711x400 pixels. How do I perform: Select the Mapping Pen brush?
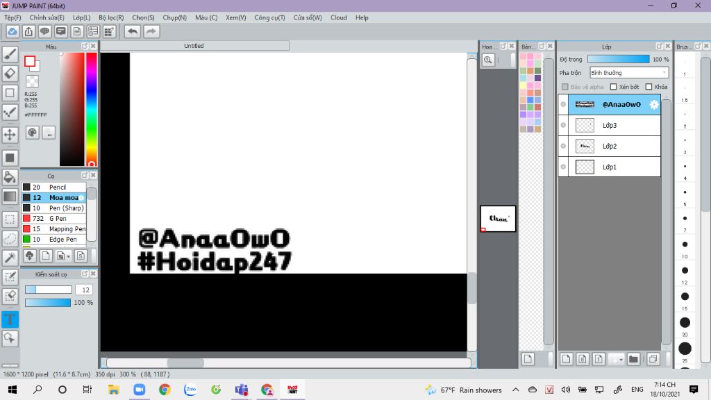[x=54, y=228]
